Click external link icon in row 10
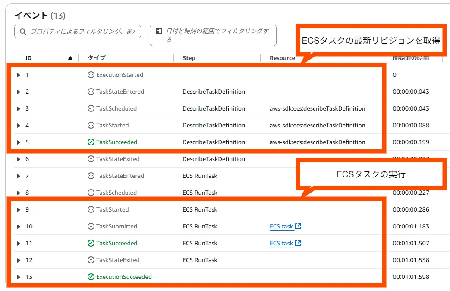This screenshot has width=450, height=291. tap(298, 226)
